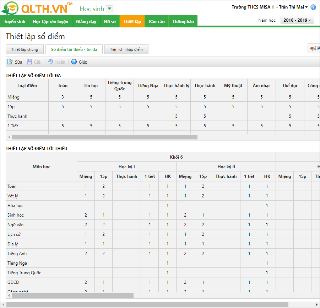Click the min score table horizontal scrollbar thumb
Image resolution: width=320 pixels, height=308 pixels.
[73, 295]
